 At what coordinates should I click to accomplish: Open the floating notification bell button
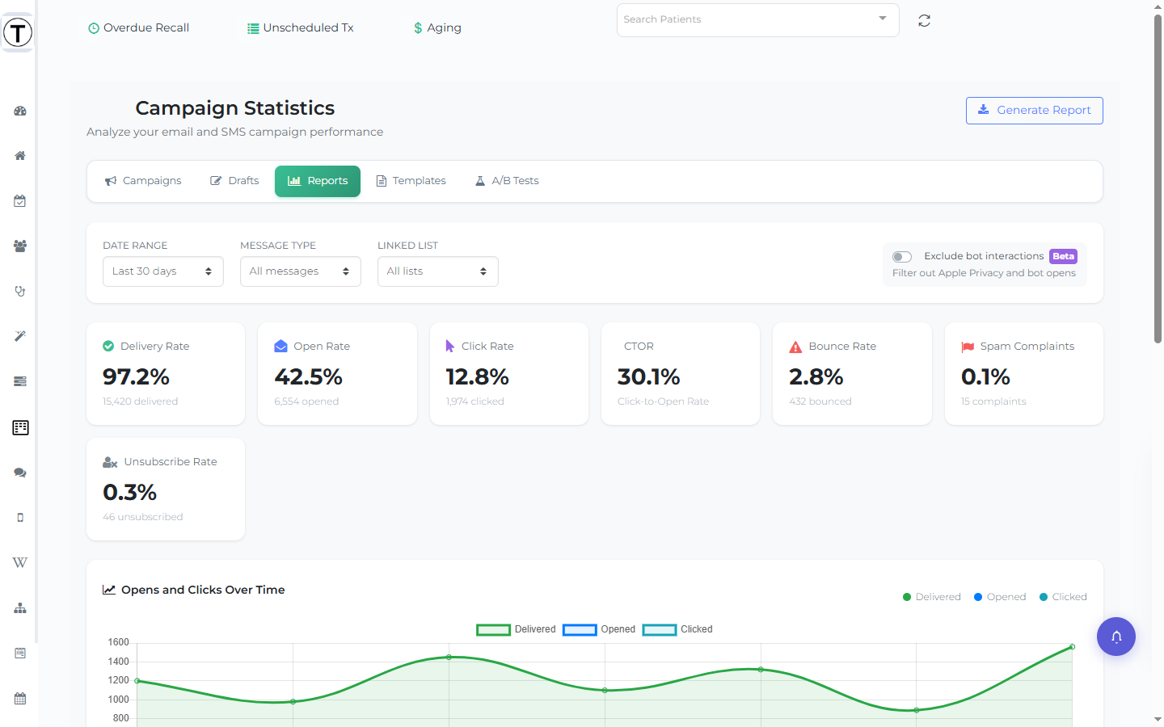click(1116, 637)
